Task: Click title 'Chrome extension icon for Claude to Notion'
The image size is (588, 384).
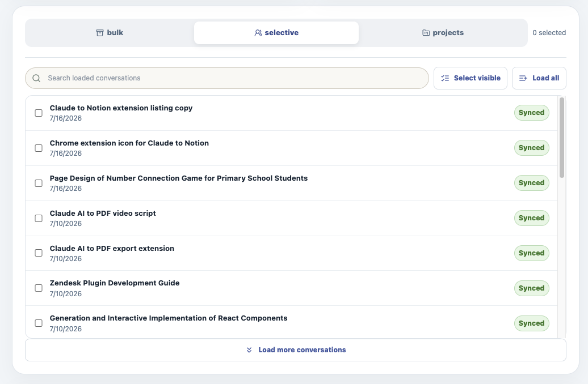Action: 129,143
